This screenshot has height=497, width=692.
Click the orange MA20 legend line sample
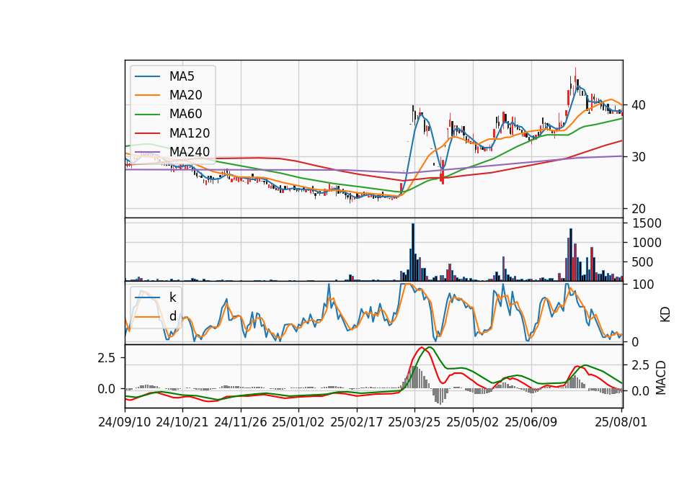(147, 95)
